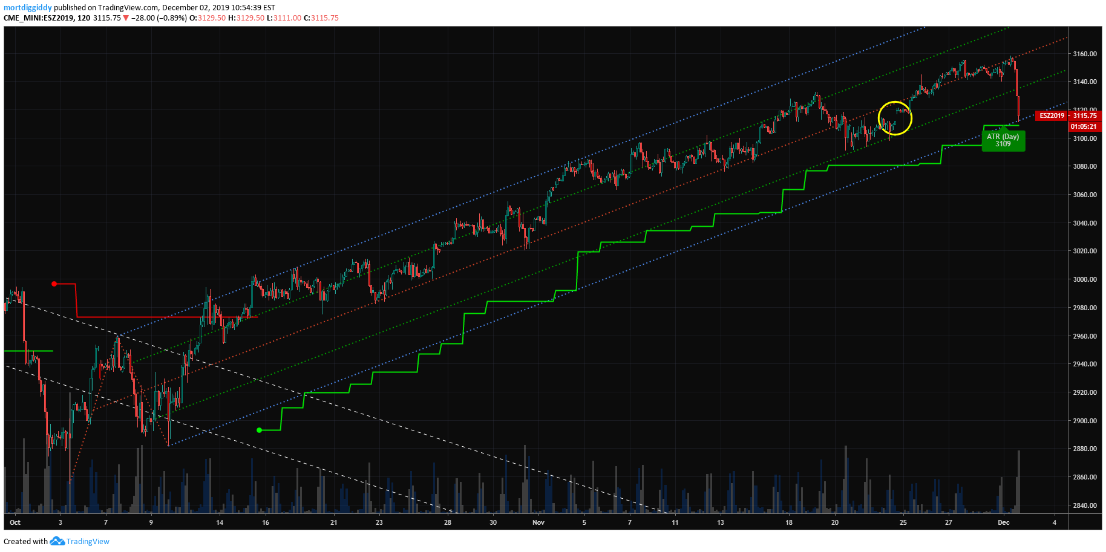The height and width of the screenshot is (552, 1106).
Task: Click the 2860.00 price axis label
Action: [x=1085, y=477]
